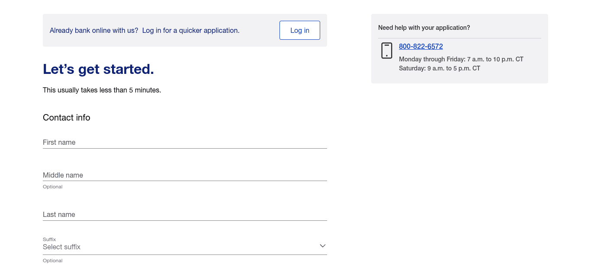The width and height of the screenshot is (591, 264).
Task: Click the Saturday hours line
Action: tap(440, 68)
